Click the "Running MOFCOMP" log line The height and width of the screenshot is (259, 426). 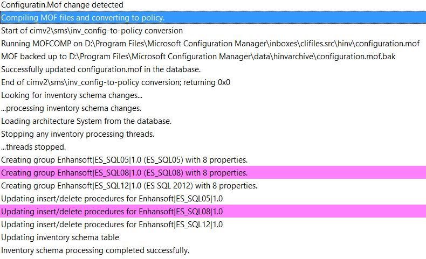tap(210, 44)
